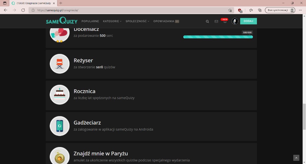Click the Doceniacz 500/500 progress bar
Screen dimensions: 306x164
[218, 37]
